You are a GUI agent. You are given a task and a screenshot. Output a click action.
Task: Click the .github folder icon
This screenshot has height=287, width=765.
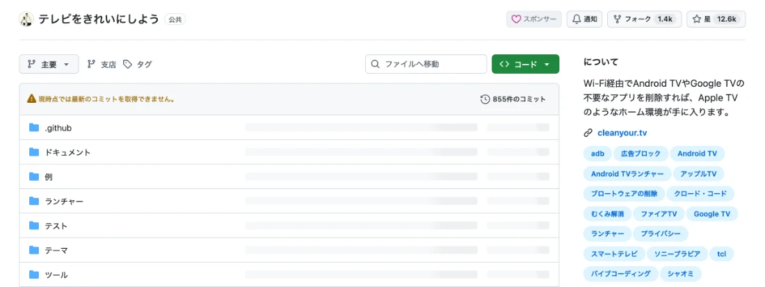click(x=33, y=128)
